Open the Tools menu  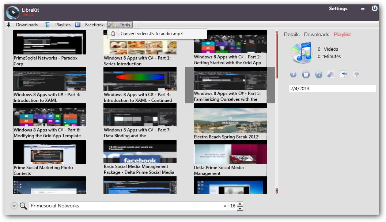pyautogui.click(x=125, y=25)
